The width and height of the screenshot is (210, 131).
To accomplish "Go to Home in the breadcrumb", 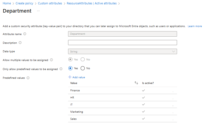I will (x=7, y=3).
